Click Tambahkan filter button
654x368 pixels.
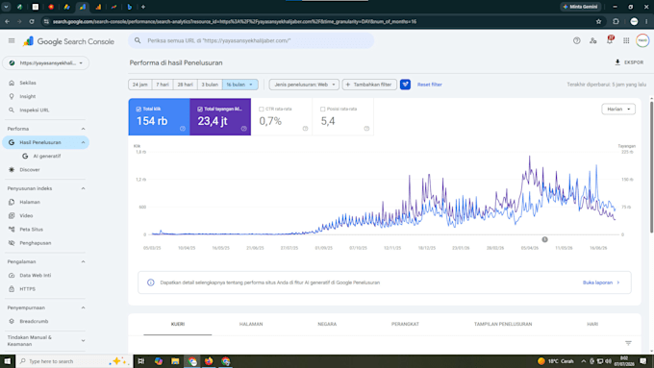(369, 85)
